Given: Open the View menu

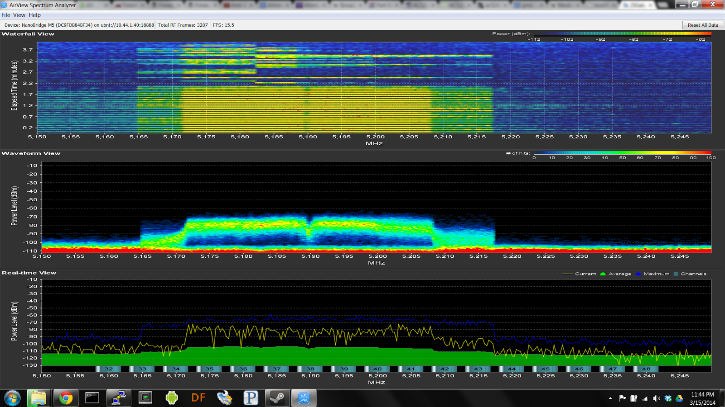Looking at the screenshot, I should [19, 15].
